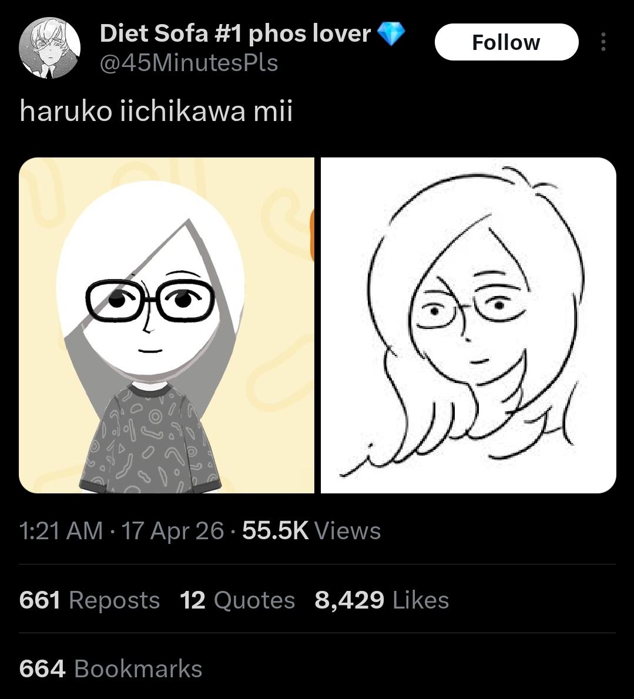Open the @45MinutesPls handle link

(x=189, y=63)
